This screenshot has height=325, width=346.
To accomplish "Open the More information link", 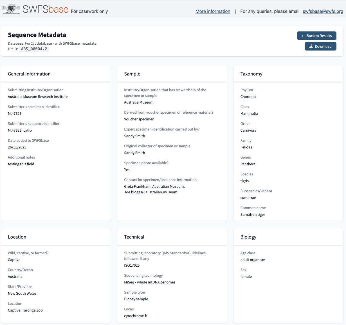I will [213, 11].
